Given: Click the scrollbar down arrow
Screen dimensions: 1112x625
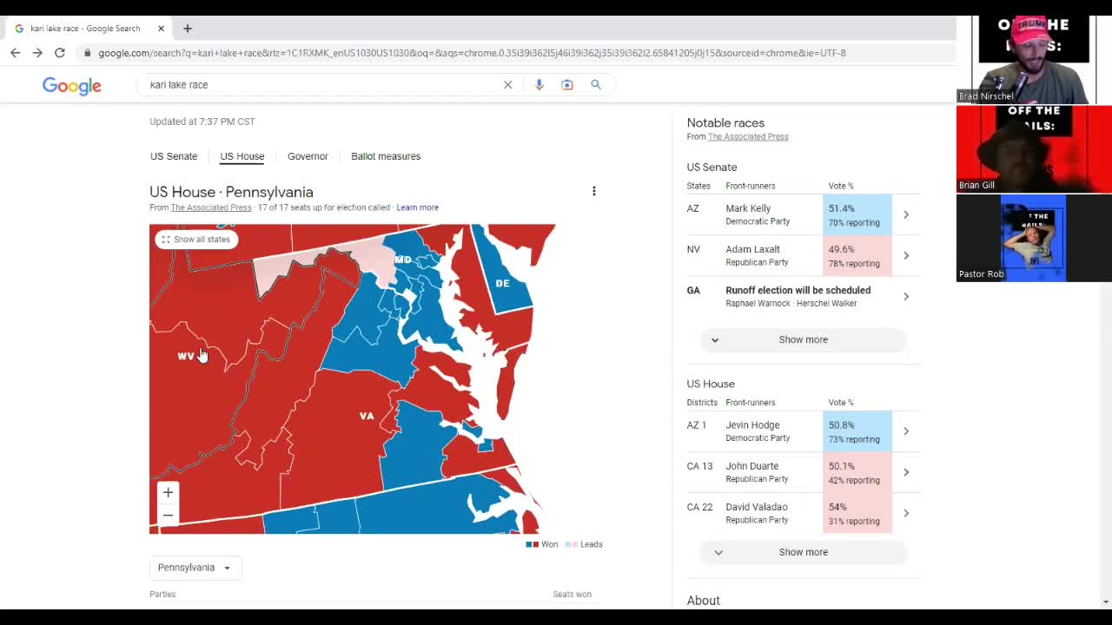Looking at the screenshot, I should [x=1106, y=602].
